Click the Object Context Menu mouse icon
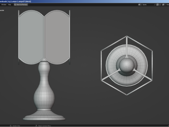 tap(36, 126)
